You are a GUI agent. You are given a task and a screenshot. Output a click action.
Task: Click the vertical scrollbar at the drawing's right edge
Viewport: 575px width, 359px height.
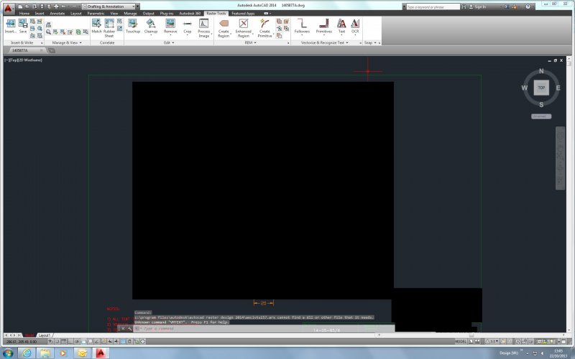569,194
